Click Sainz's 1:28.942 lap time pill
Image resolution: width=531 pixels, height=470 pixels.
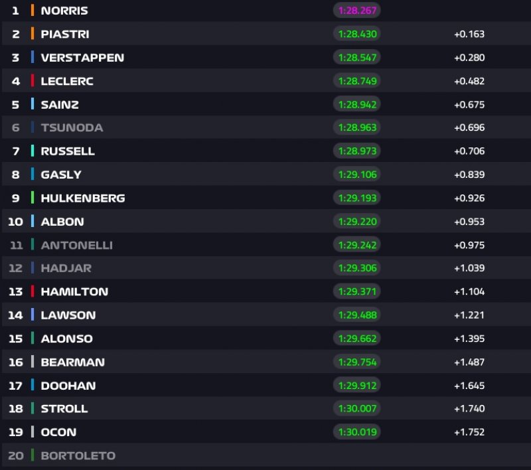[x=357, y=104]
